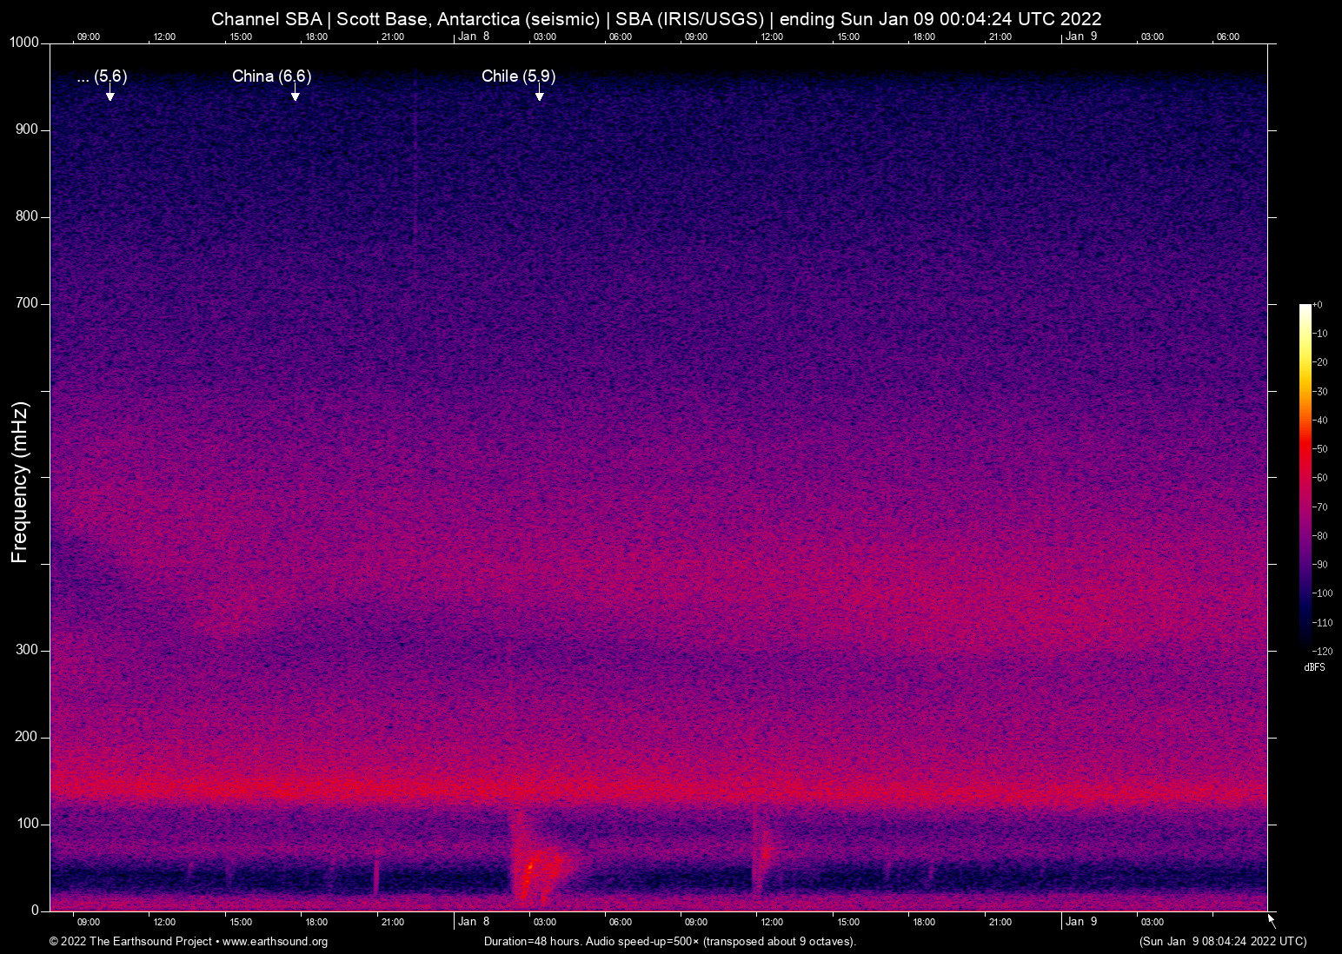
Task: Select the 1000 mHz frequency axis label
Action: [x=26, y=42]
